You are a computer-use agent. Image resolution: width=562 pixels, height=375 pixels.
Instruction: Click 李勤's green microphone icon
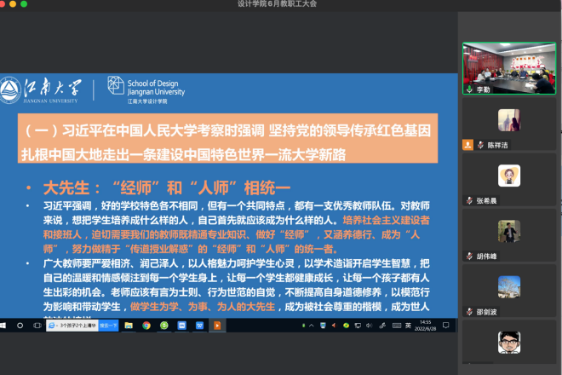[470, 88]
